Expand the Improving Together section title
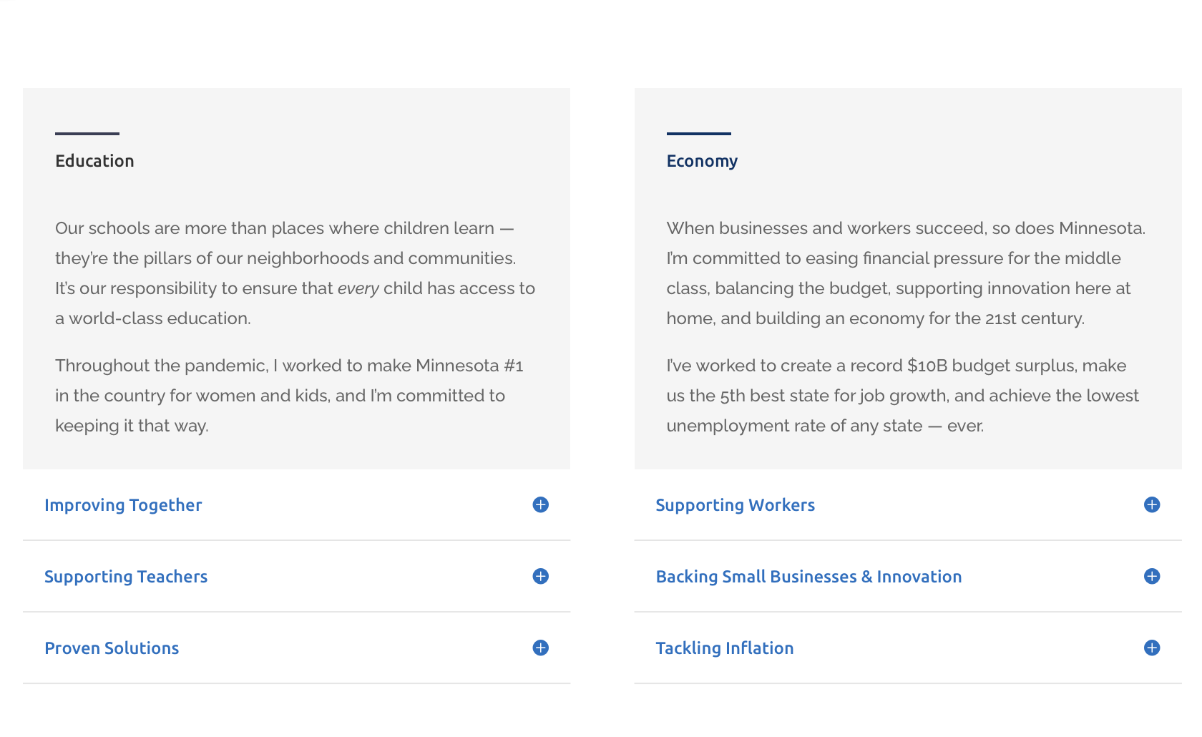Image resolution: width=1202 pixels, height=737 pixels. point(123,505)
